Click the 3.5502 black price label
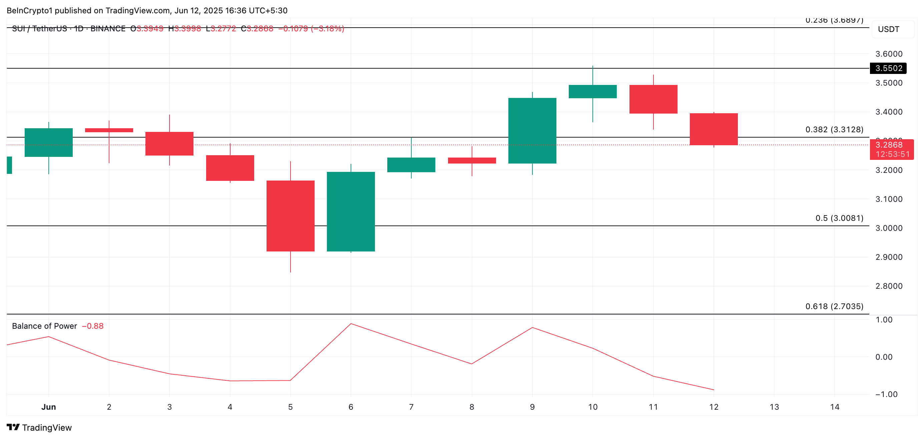924x439 pixels. click(x=888, y=68)
